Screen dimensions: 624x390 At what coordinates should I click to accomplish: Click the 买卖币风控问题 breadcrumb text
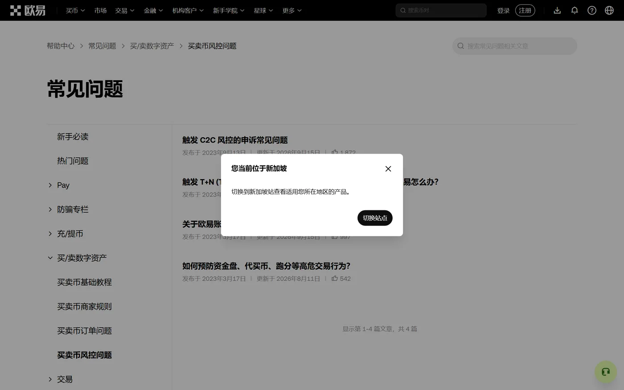(x=212, y=46)
